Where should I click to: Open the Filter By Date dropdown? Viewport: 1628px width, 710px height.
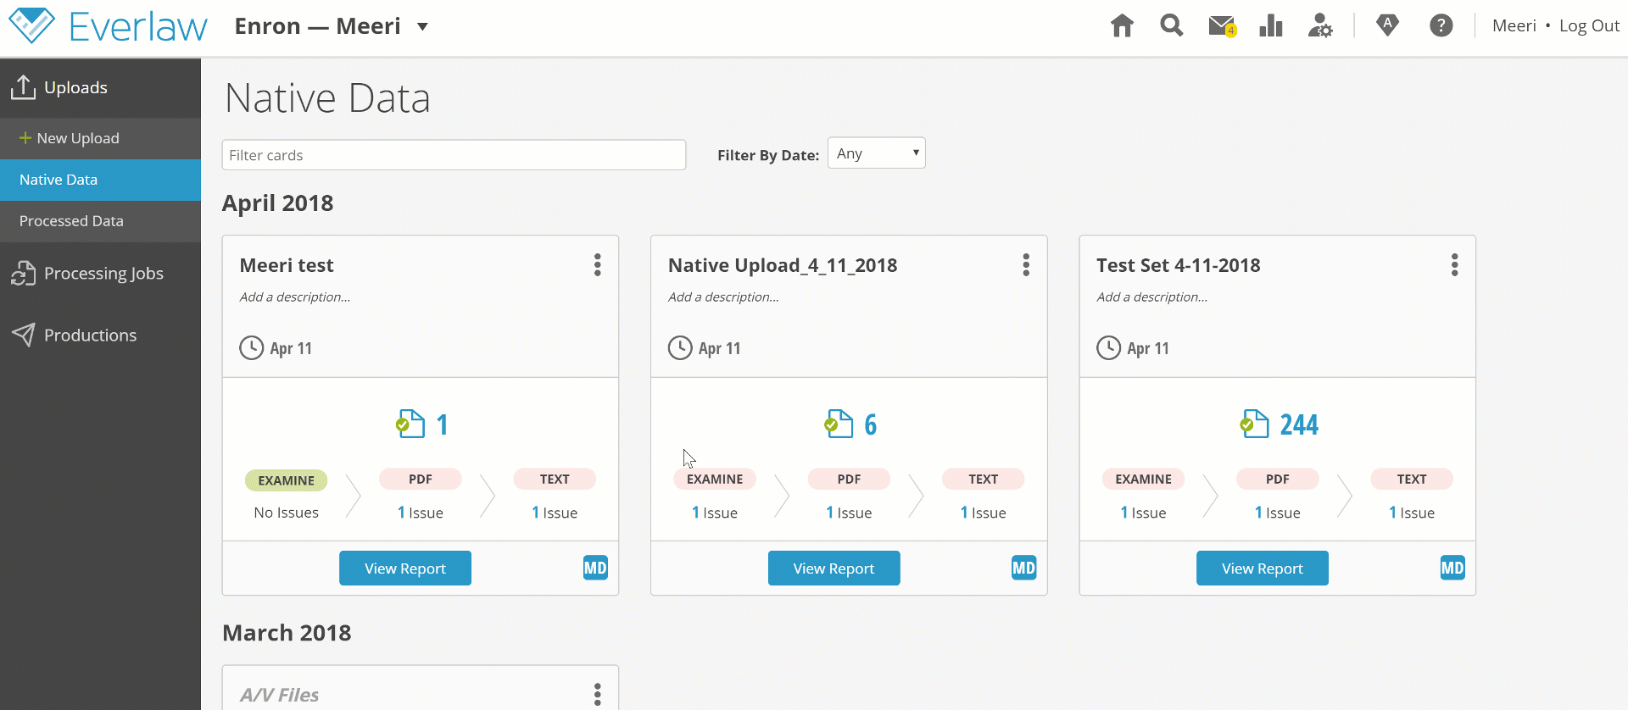click(x=877, y=153)
